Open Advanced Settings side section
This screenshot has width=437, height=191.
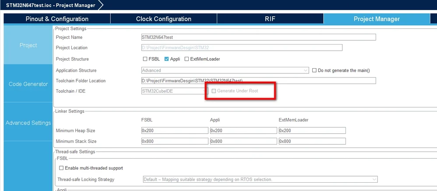[x=28, y=123]
